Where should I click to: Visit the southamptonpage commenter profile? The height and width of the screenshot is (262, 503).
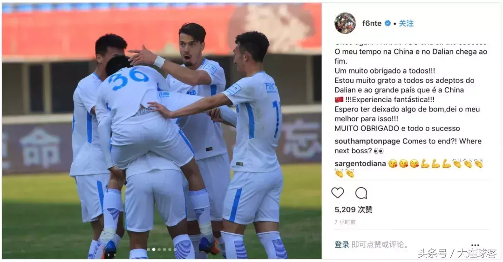pyautogui.click(x=367, y=141)
